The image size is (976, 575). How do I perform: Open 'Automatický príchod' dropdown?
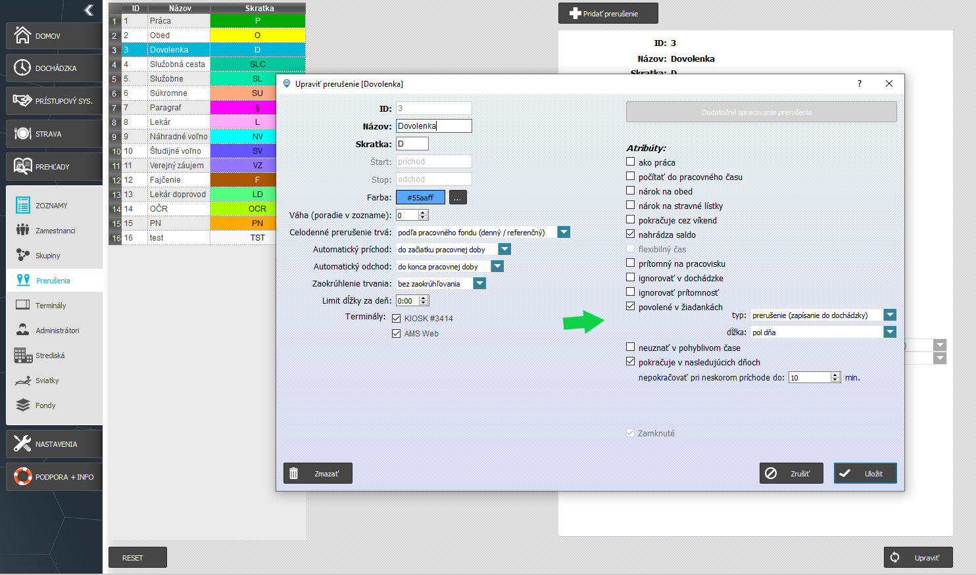tap(504, 249)
